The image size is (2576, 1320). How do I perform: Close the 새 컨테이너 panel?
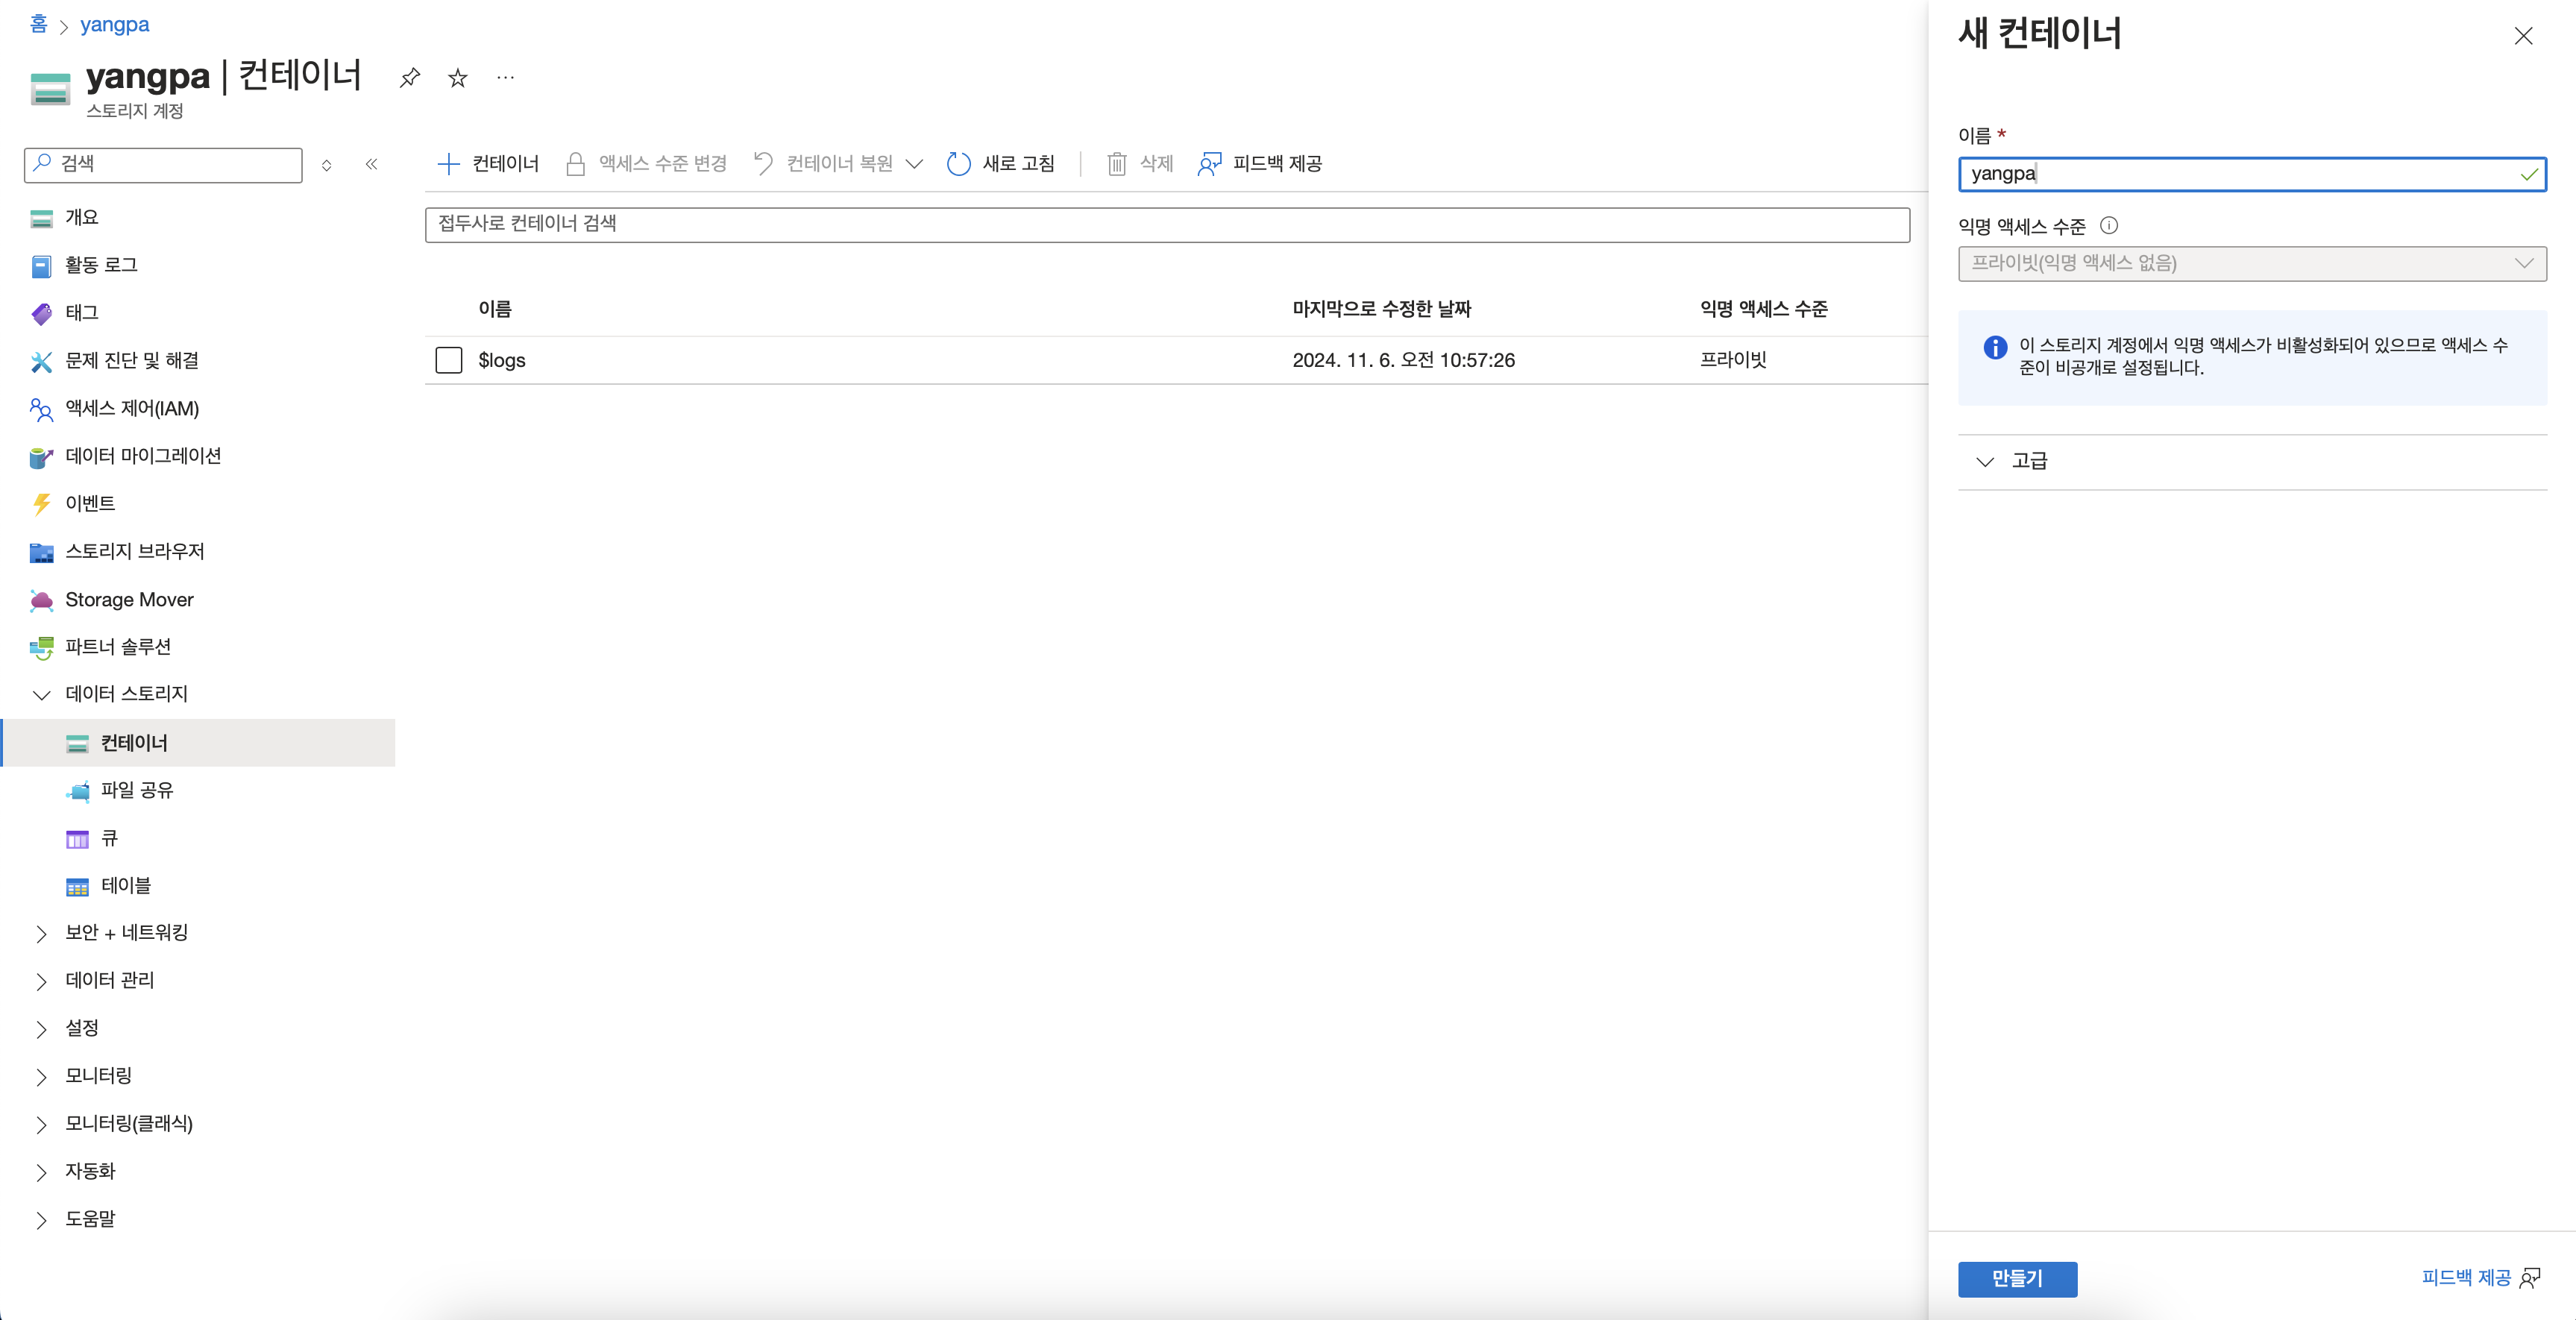click(2522, 37)
